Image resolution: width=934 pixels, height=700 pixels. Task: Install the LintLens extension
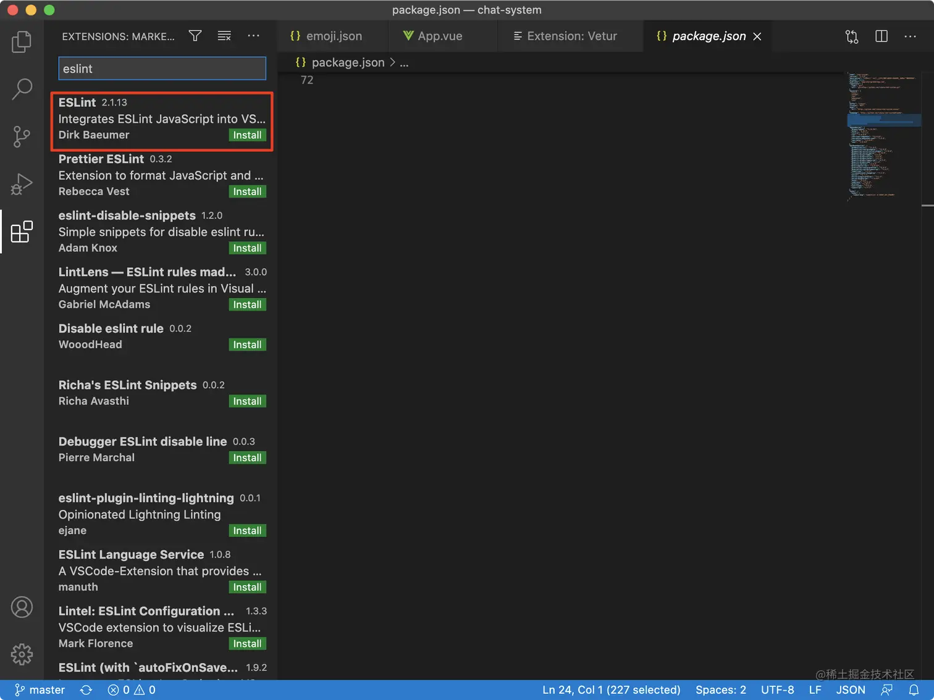247,305
